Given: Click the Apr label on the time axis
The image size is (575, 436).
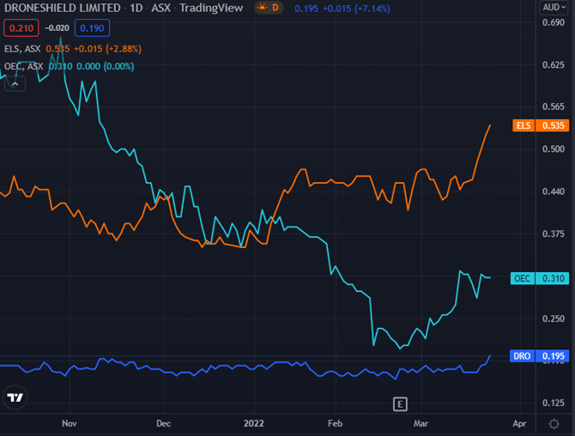Looking at the screenshot, I should coord(519,423).
